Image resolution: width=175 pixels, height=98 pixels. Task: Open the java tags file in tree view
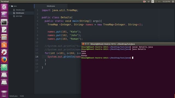point(19,16)
